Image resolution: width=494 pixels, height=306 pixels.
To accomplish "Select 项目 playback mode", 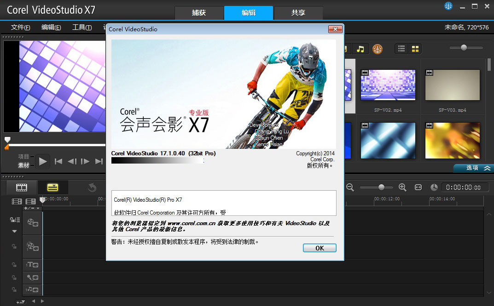I will [23, 157].
